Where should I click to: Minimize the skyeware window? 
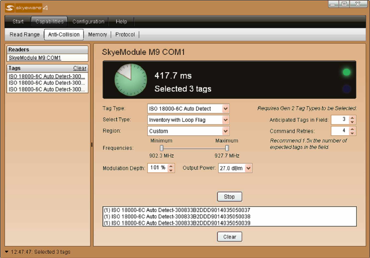333,4
